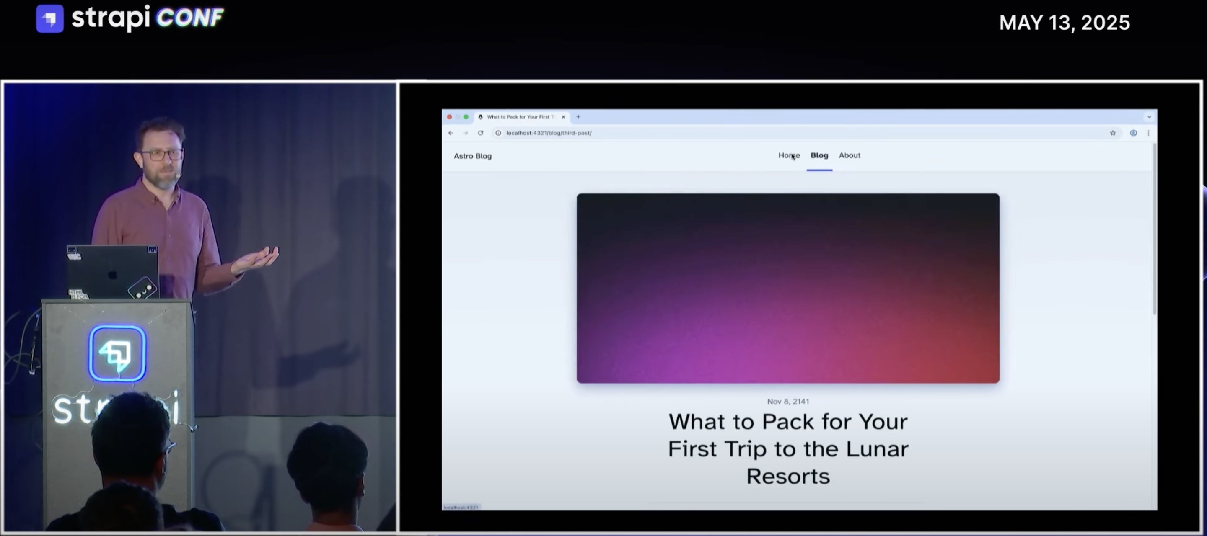Expand the tab search chevron in the tab strip
This screenshot has width=1207, height=536.
coord(1149,117)
